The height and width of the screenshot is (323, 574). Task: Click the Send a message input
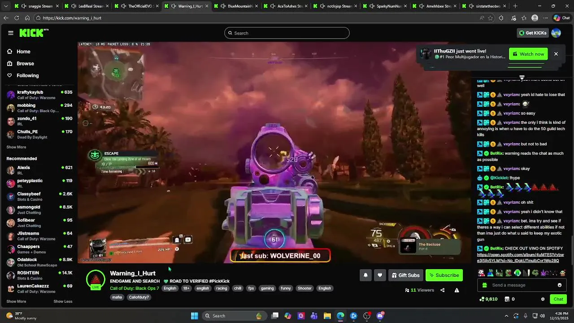(522, 285)
